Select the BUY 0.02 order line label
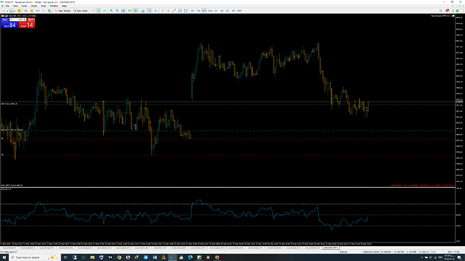Screen dimensions: 465x261 9,104
